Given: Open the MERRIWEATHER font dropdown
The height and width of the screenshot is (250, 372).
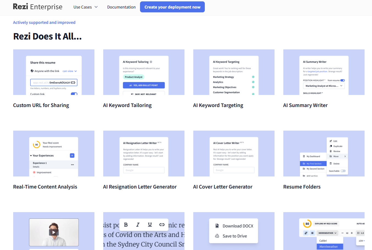Looking at the screenshot, I should click(327, 233).
